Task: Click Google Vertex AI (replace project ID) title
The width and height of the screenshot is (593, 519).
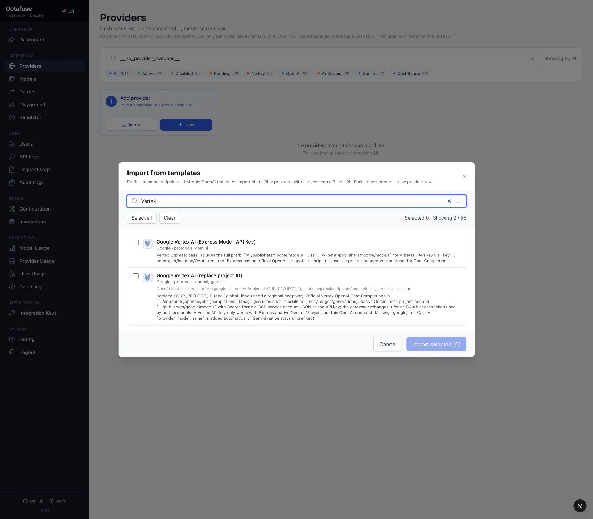Action: pos(199,275)
